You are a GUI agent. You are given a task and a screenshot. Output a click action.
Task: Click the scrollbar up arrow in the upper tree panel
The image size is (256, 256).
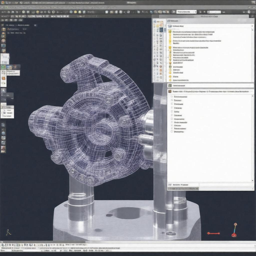coord(253,26)
